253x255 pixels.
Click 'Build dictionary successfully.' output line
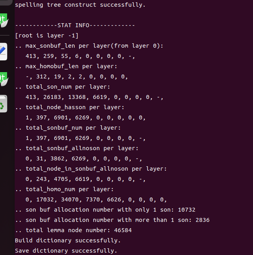pos(68,240)
